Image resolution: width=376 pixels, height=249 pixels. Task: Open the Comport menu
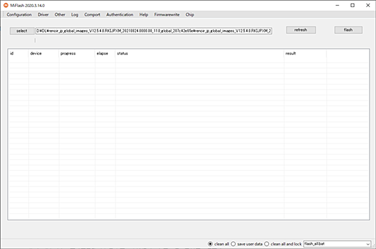coord(92,15)
